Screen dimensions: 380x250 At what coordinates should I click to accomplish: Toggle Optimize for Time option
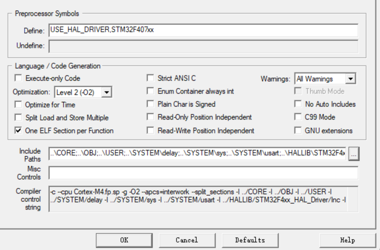[x=18, y=104]
